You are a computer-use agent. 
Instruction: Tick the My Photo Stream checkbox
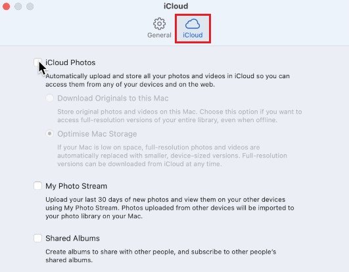coord(37,186)
